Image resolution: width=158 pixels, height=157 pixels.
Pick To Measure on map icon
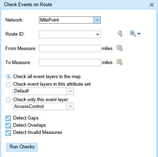click(120, 62)
